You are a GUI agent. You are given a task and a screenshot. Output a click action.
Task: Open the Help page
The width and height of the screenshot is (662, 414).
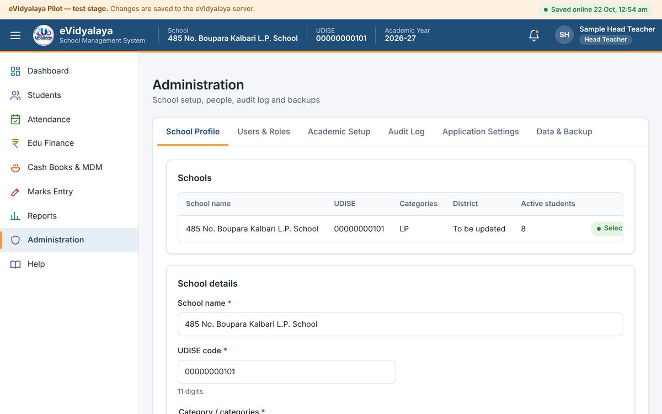pyautogui.click(x=69, y=264)
